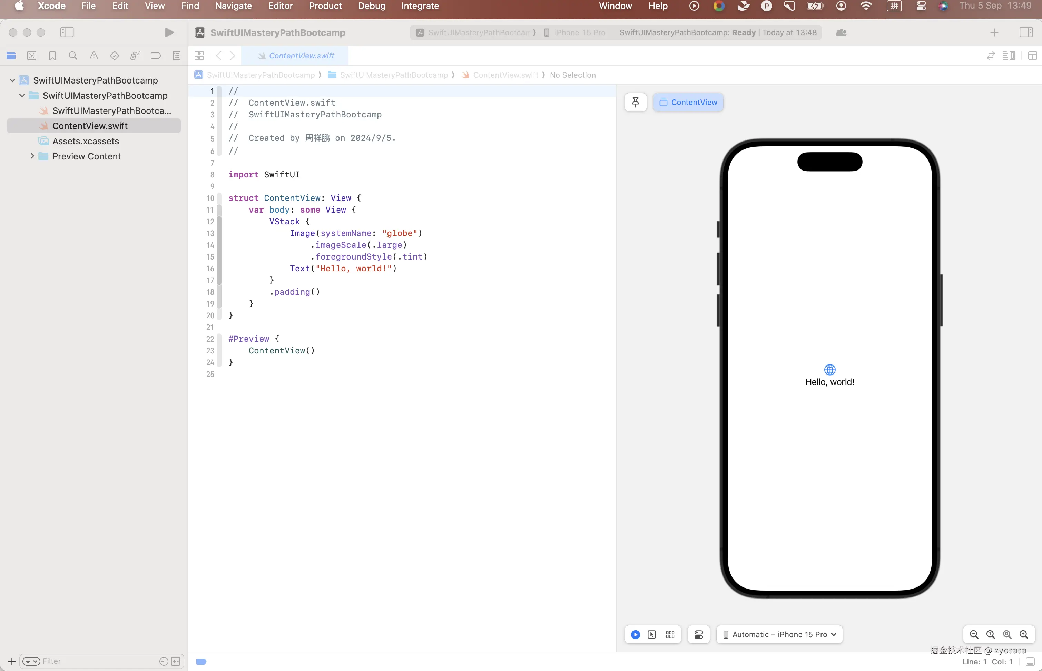Switch to Variants grid mode in preview
This screenshot has width=1042, height=671.
[670, 634]
